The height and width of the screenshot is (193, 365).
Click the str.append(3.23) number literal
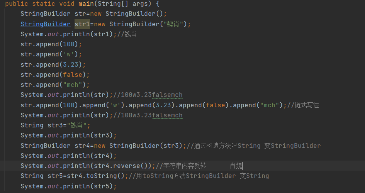coord(71,64)
